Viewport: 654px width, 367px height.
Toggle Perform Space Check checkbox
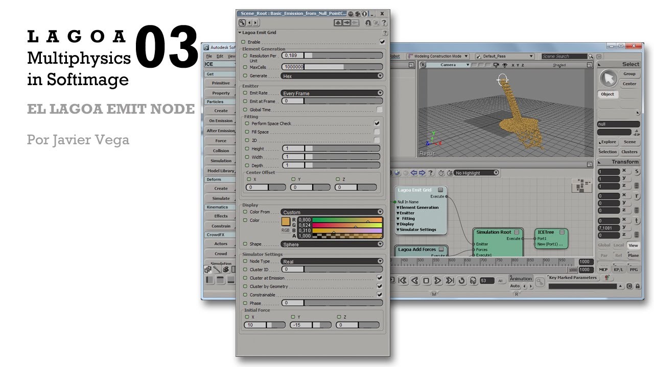[x=377, y=123]
